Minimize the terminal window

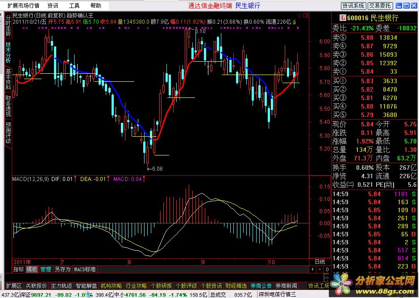click(x=398, y=5)
